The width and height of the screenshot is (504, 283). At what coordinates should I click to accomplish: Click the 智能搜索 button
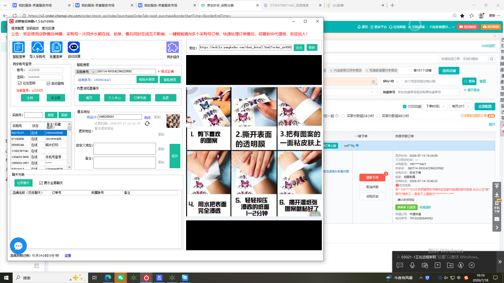170,80
